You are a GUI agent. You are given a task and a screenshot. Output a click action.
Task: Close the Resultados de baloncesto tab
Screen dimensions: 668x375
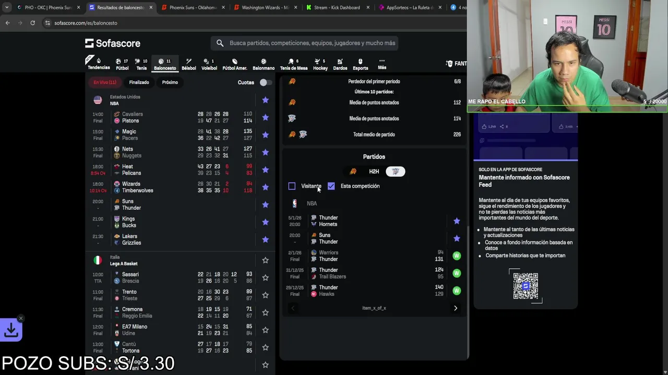pos(151,7)
